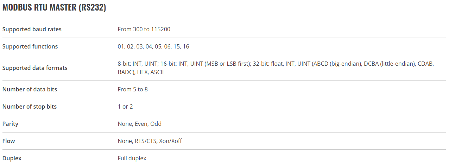The image size is (449, 168).
Task: Select the Flow row label
Action: pos(9,141)
